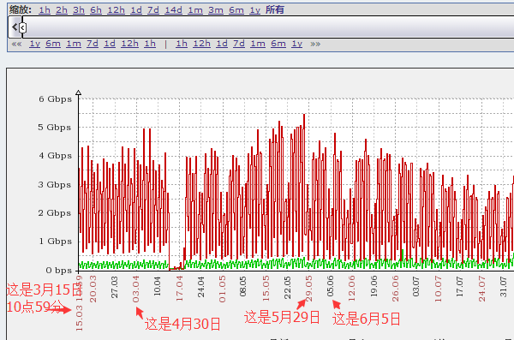Move backward 1m using the «« side link
Screen dimensions: 514x340
click(74, 44)
